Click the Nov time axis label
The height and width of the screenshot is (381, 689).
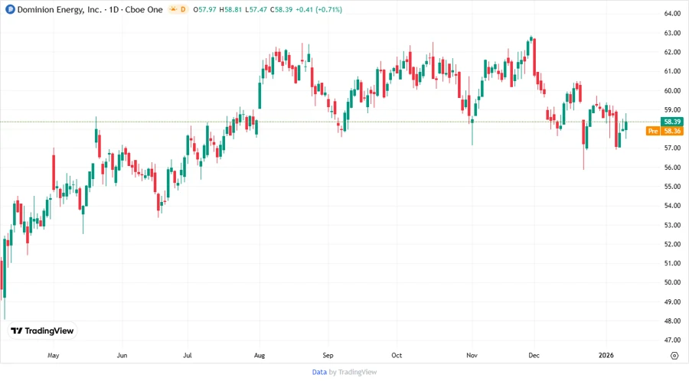click(472, 355)
